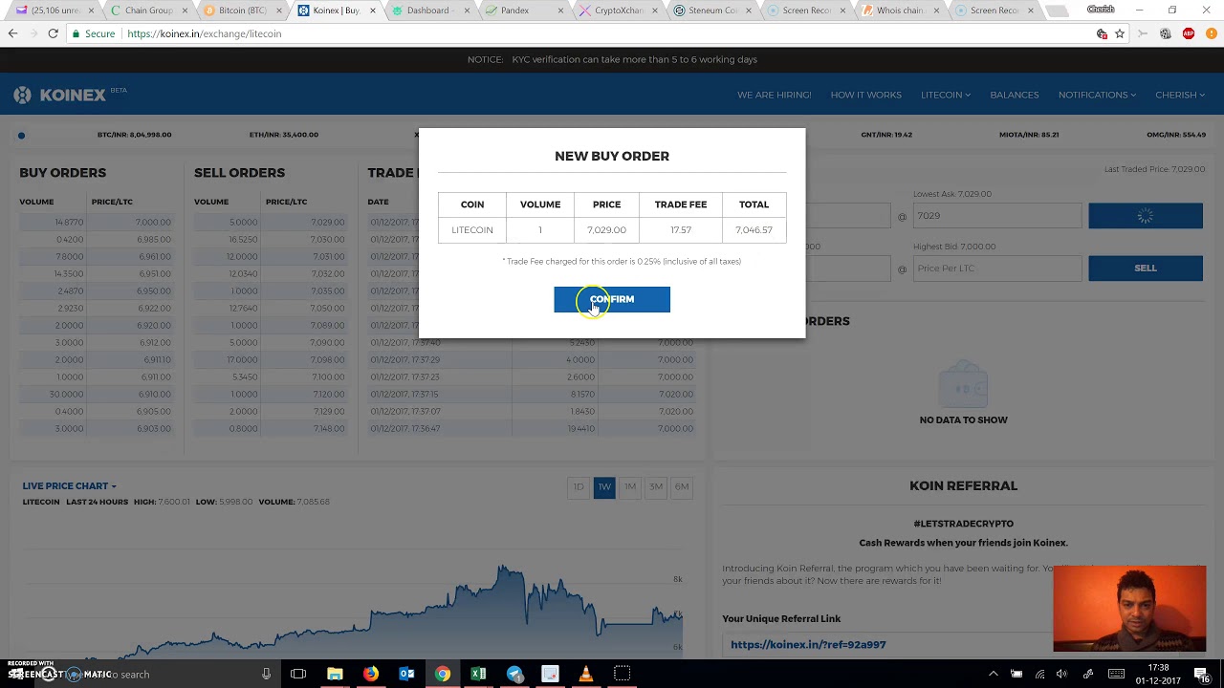The image size is (1224, 688).
Task: Expand the LIVE PRICE CHART dropdown
Action: coord(69,486)
